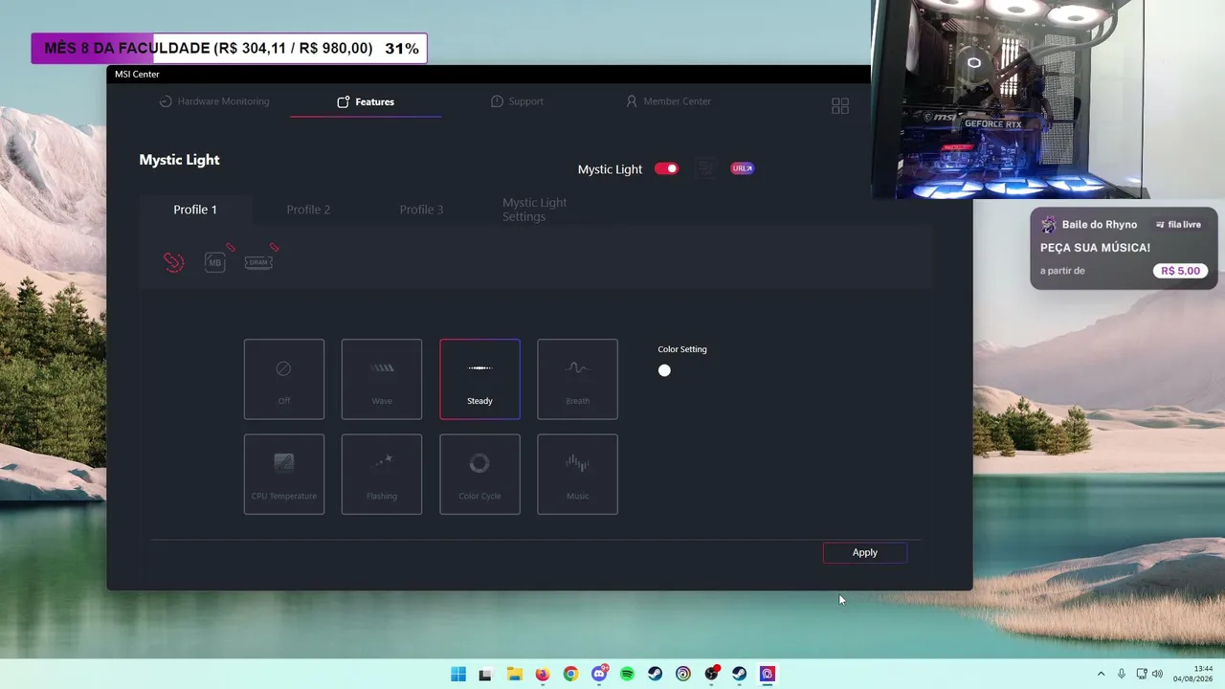Open Spotify from the taskbar
This screenshot has height=689, width=1225.
point(627,674)
